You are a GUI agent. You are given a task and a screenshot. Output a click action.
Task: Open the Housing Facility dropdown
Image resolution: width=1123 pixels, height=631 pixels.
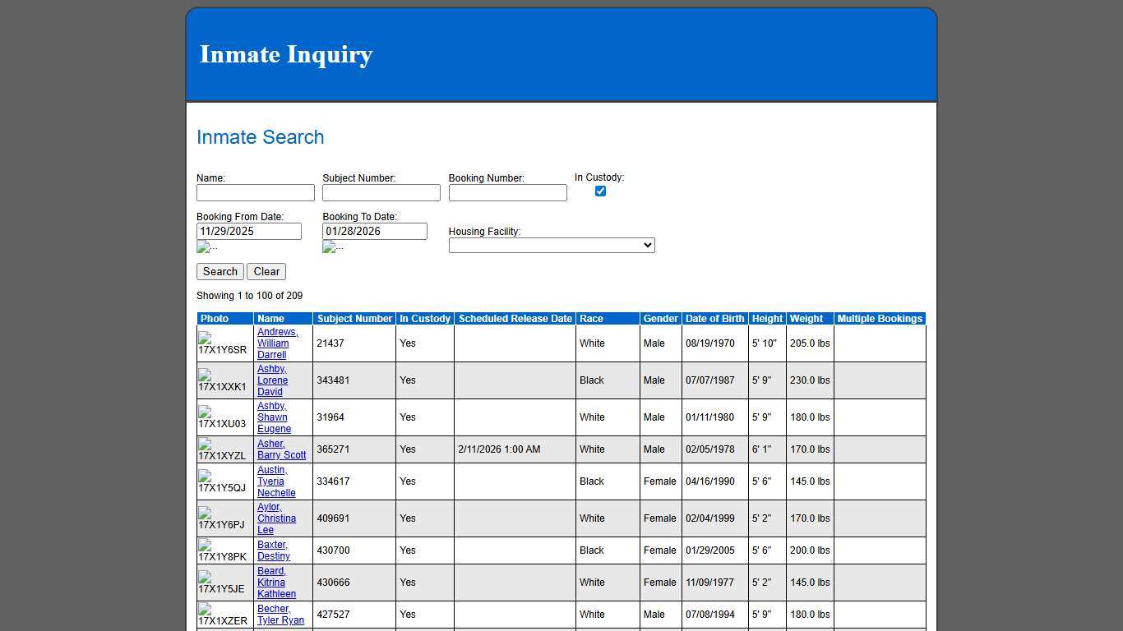(551, 245)
